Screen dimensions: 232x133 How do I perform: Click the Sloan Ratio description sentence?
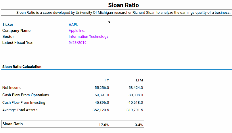pyautogui.click(x=123, y=13)
